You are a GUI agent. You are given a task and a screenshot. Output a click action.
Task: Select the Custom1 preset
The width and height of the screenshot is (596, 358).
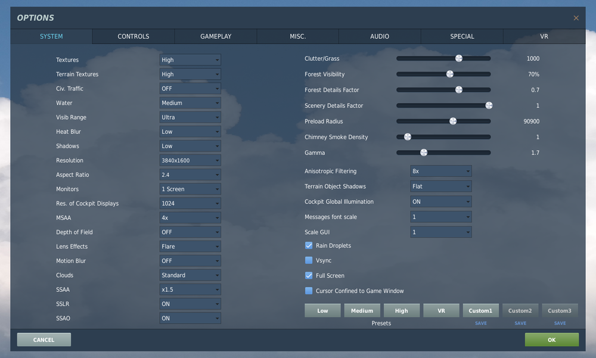(480, 310)
